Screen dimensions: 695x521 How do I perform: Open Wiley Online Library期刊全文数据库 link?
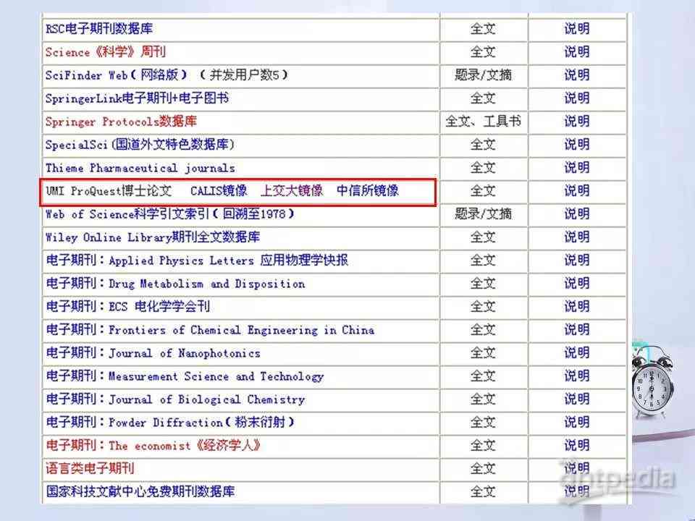click(153, 237)
